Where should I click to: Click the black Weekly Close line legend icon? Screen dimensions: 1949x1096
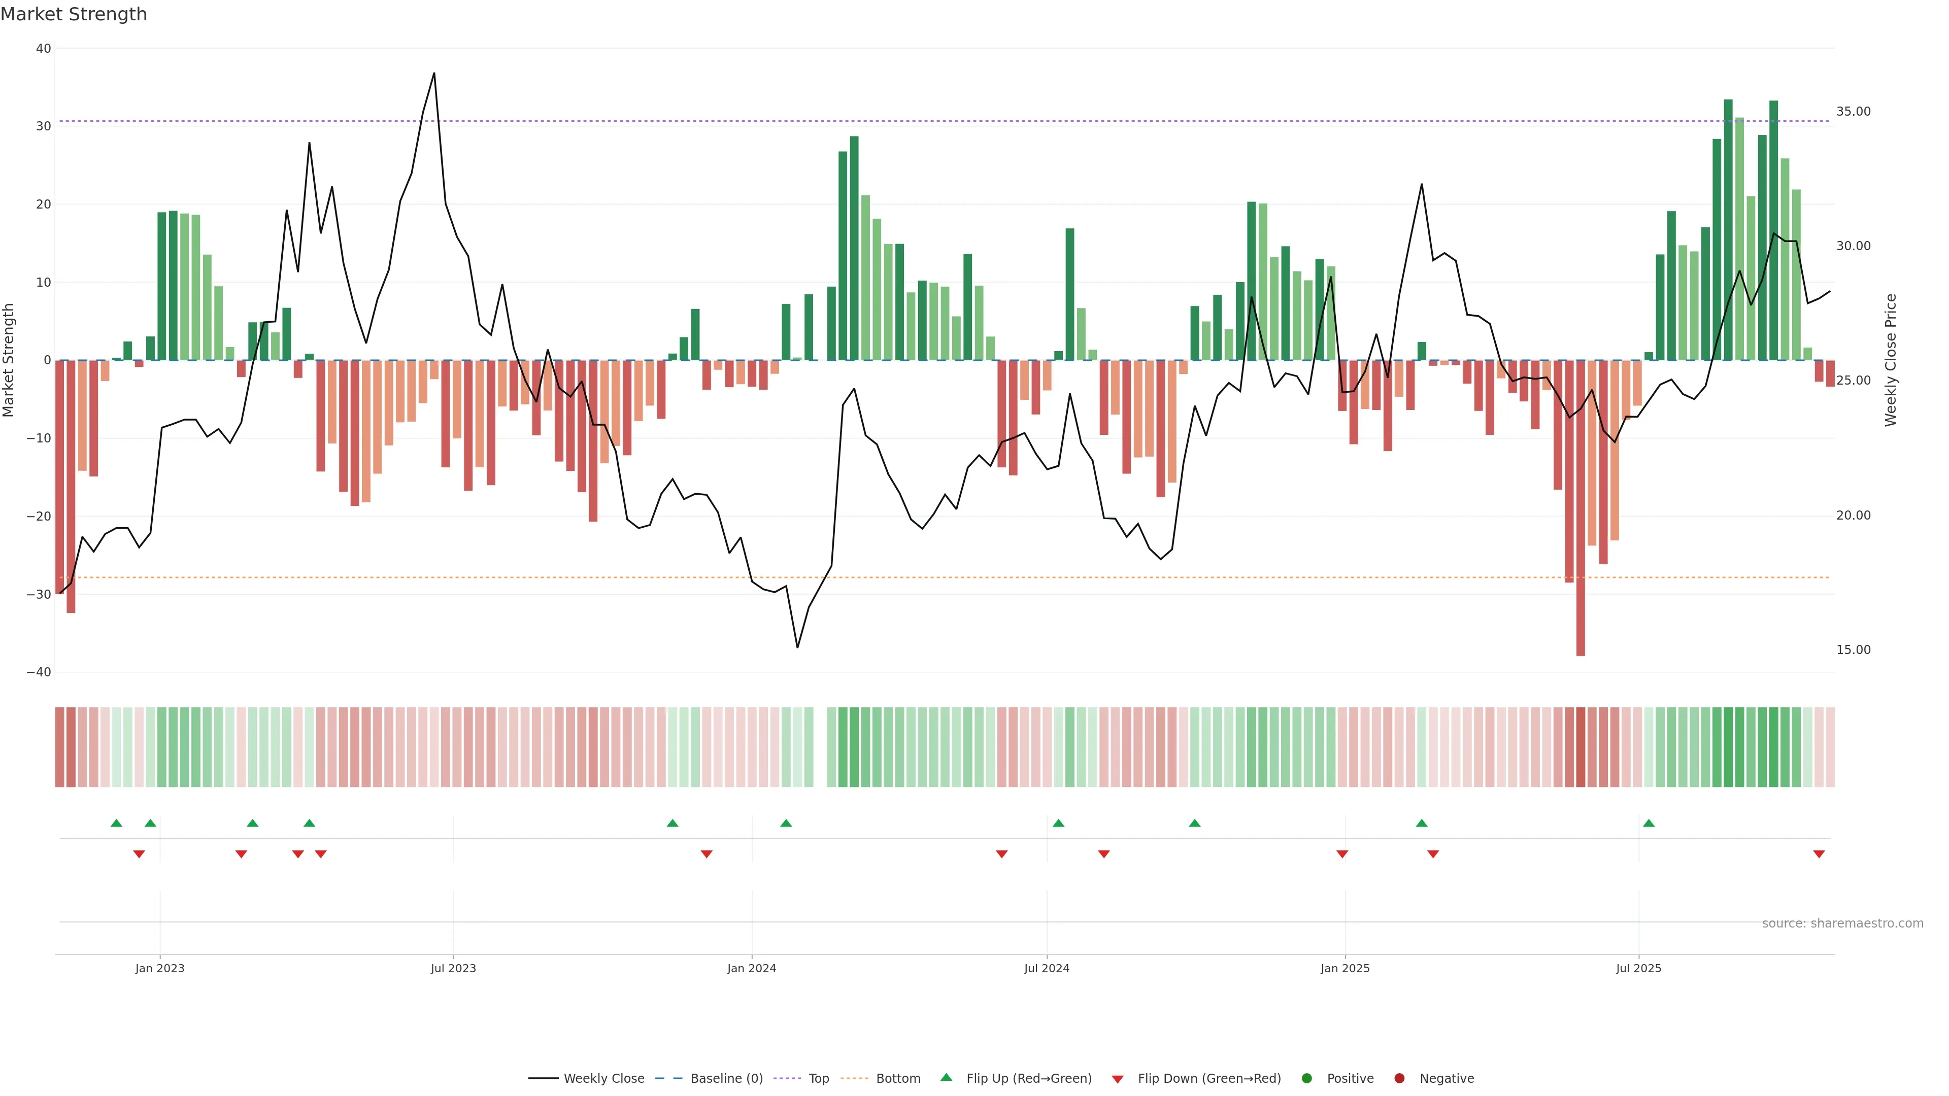[543, 1078]
